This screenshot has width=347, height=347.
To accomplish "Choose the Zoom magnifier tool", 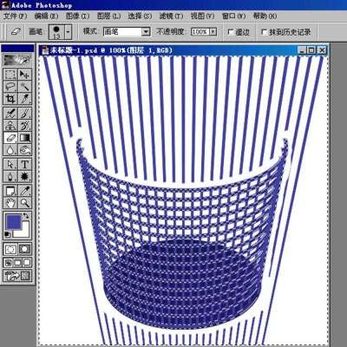I will click(x=24, y=203).
